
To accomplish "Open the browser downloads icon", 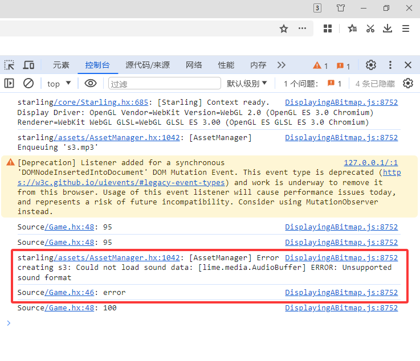I will (x=388, y=28).
